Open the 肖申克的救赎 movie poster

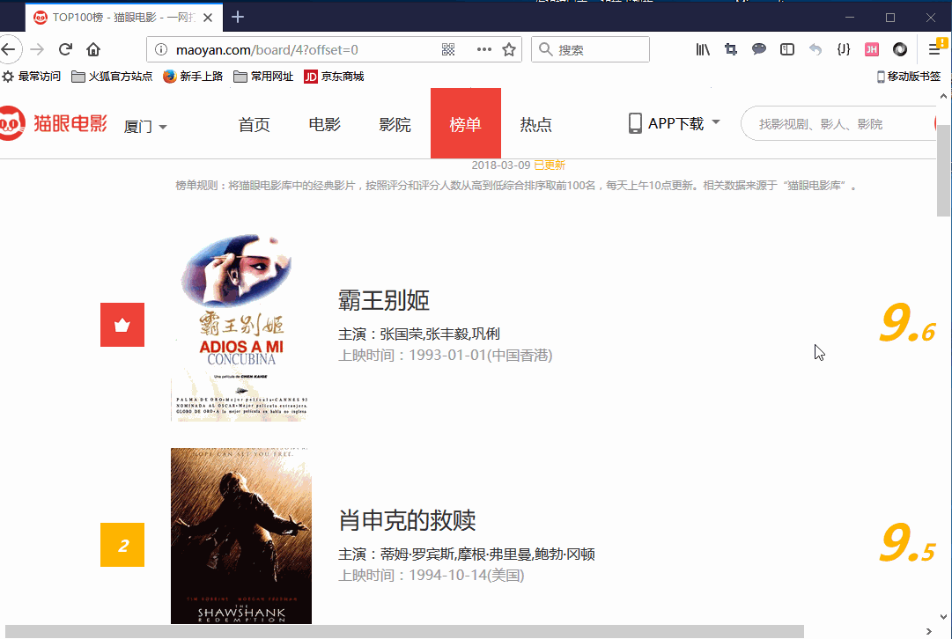pos(241,536)
